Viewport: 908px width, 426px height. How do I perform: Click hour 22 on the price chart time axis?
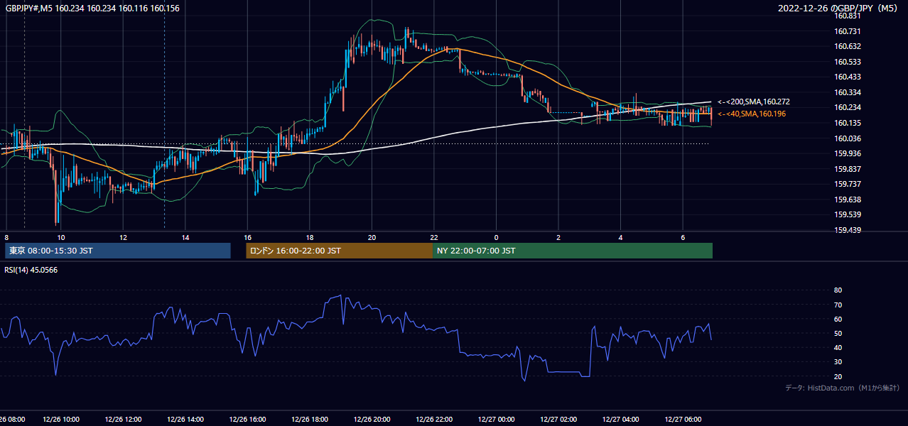pyautogui.click(x=434, y=237)
